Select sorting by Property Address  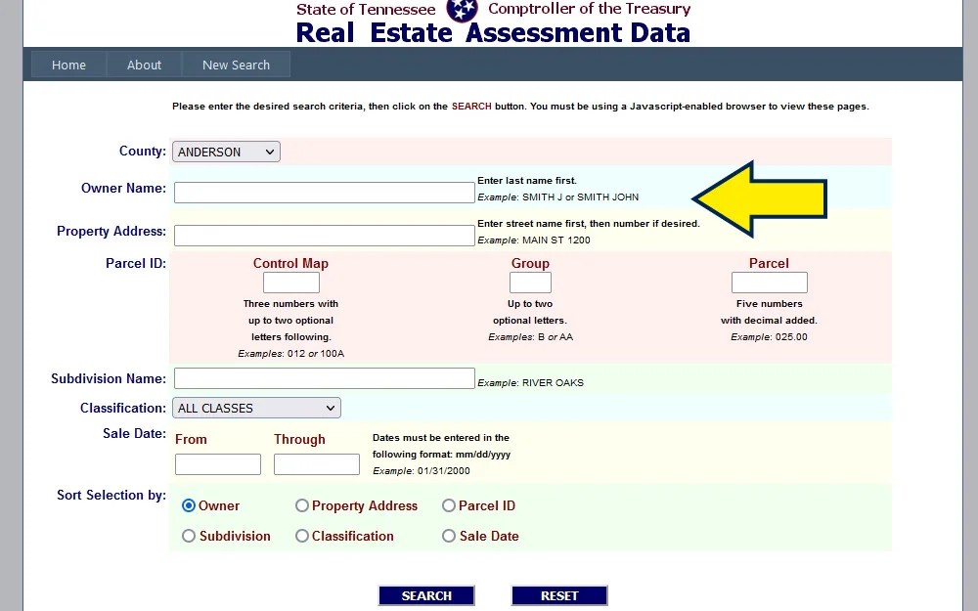(x=302, y=505)
